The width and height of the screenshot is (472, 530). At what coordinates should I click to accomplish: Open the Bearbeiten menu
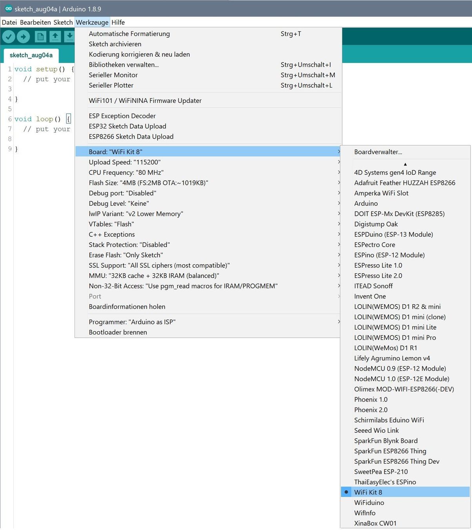(x=35, y=22)
